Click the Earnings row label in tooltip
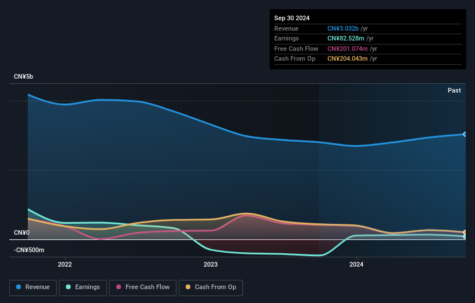Viewport: 475px width, 303px height. [286, 38]
